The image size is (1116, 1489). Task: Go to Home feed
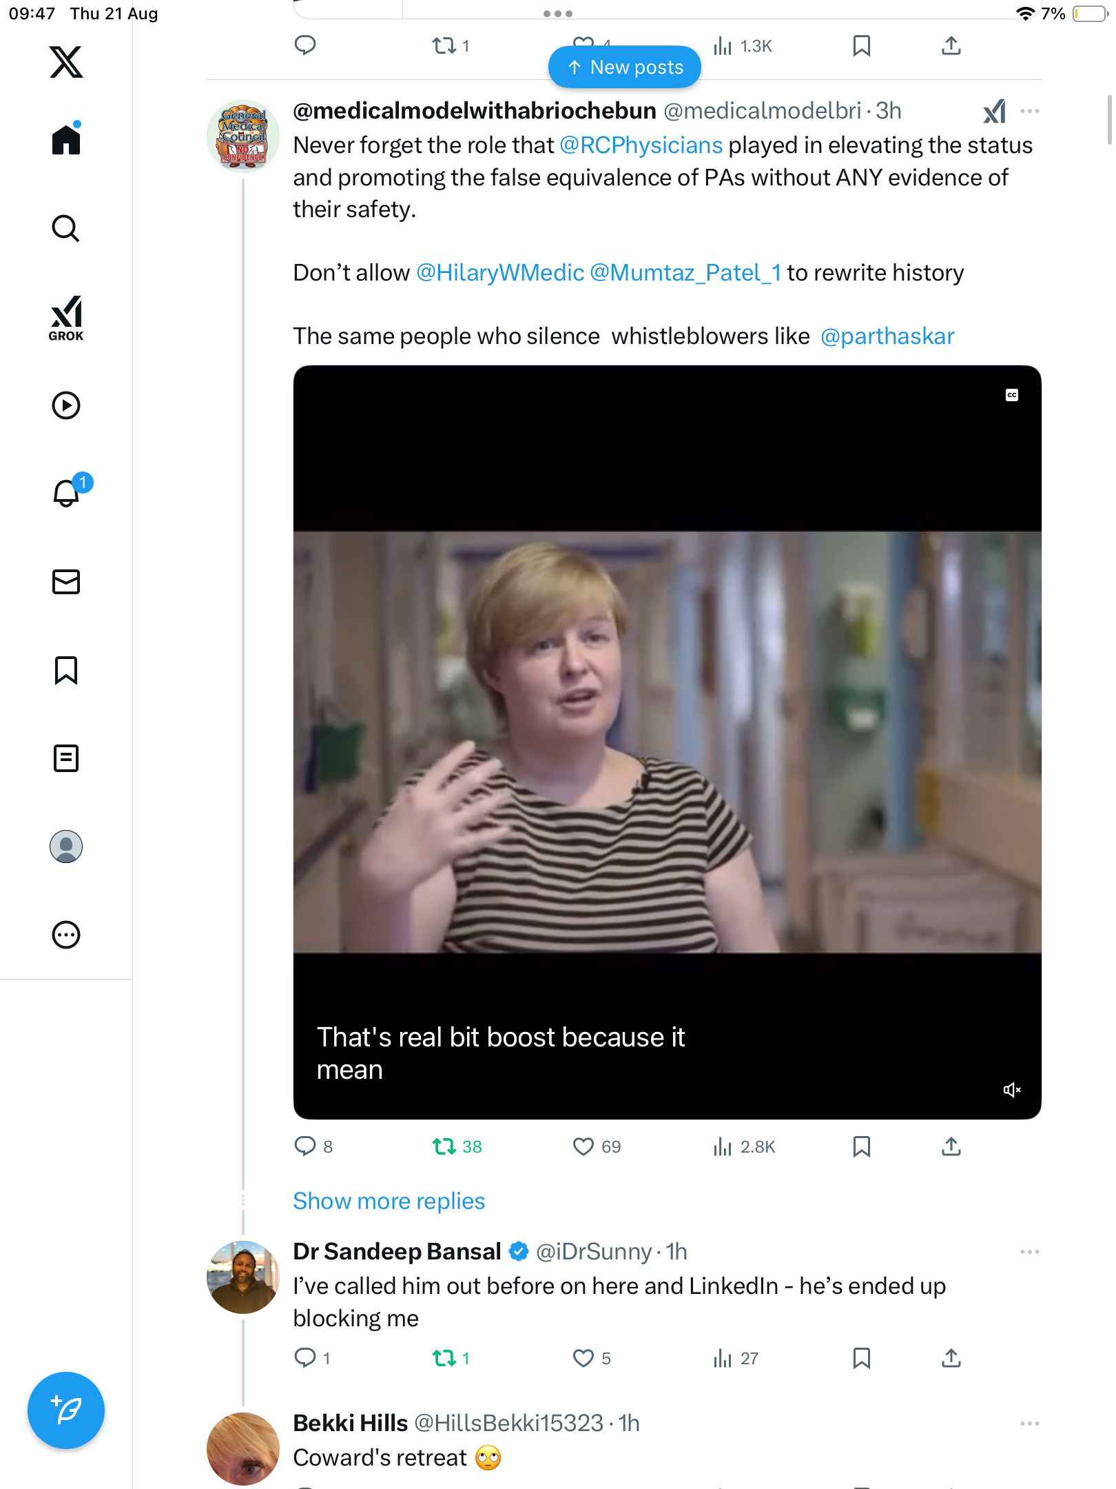(x=66, y=140)
